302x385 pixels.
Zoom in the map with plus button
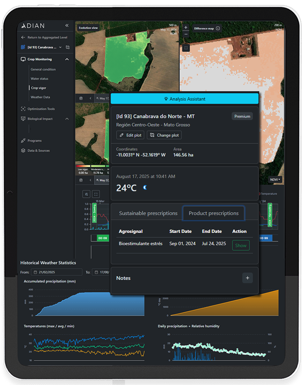click(x=186, y=28)
